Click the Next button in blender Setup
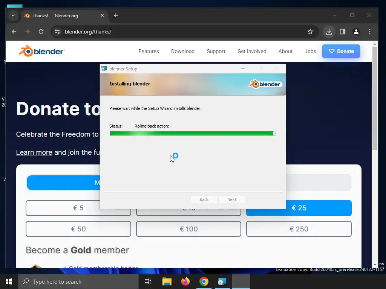Image resolution: width=386 pixels, height=289 pixels. [x=232, y=199]
